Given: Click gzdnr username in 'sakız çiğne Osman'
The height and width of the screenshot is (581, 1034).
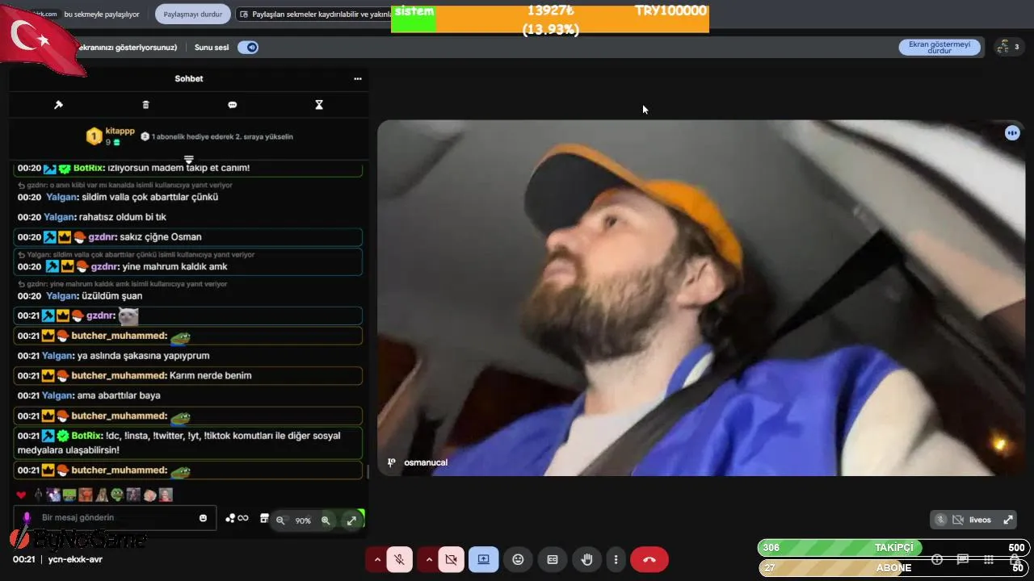Looking at the screenshot, I should (x=102, y=237).
